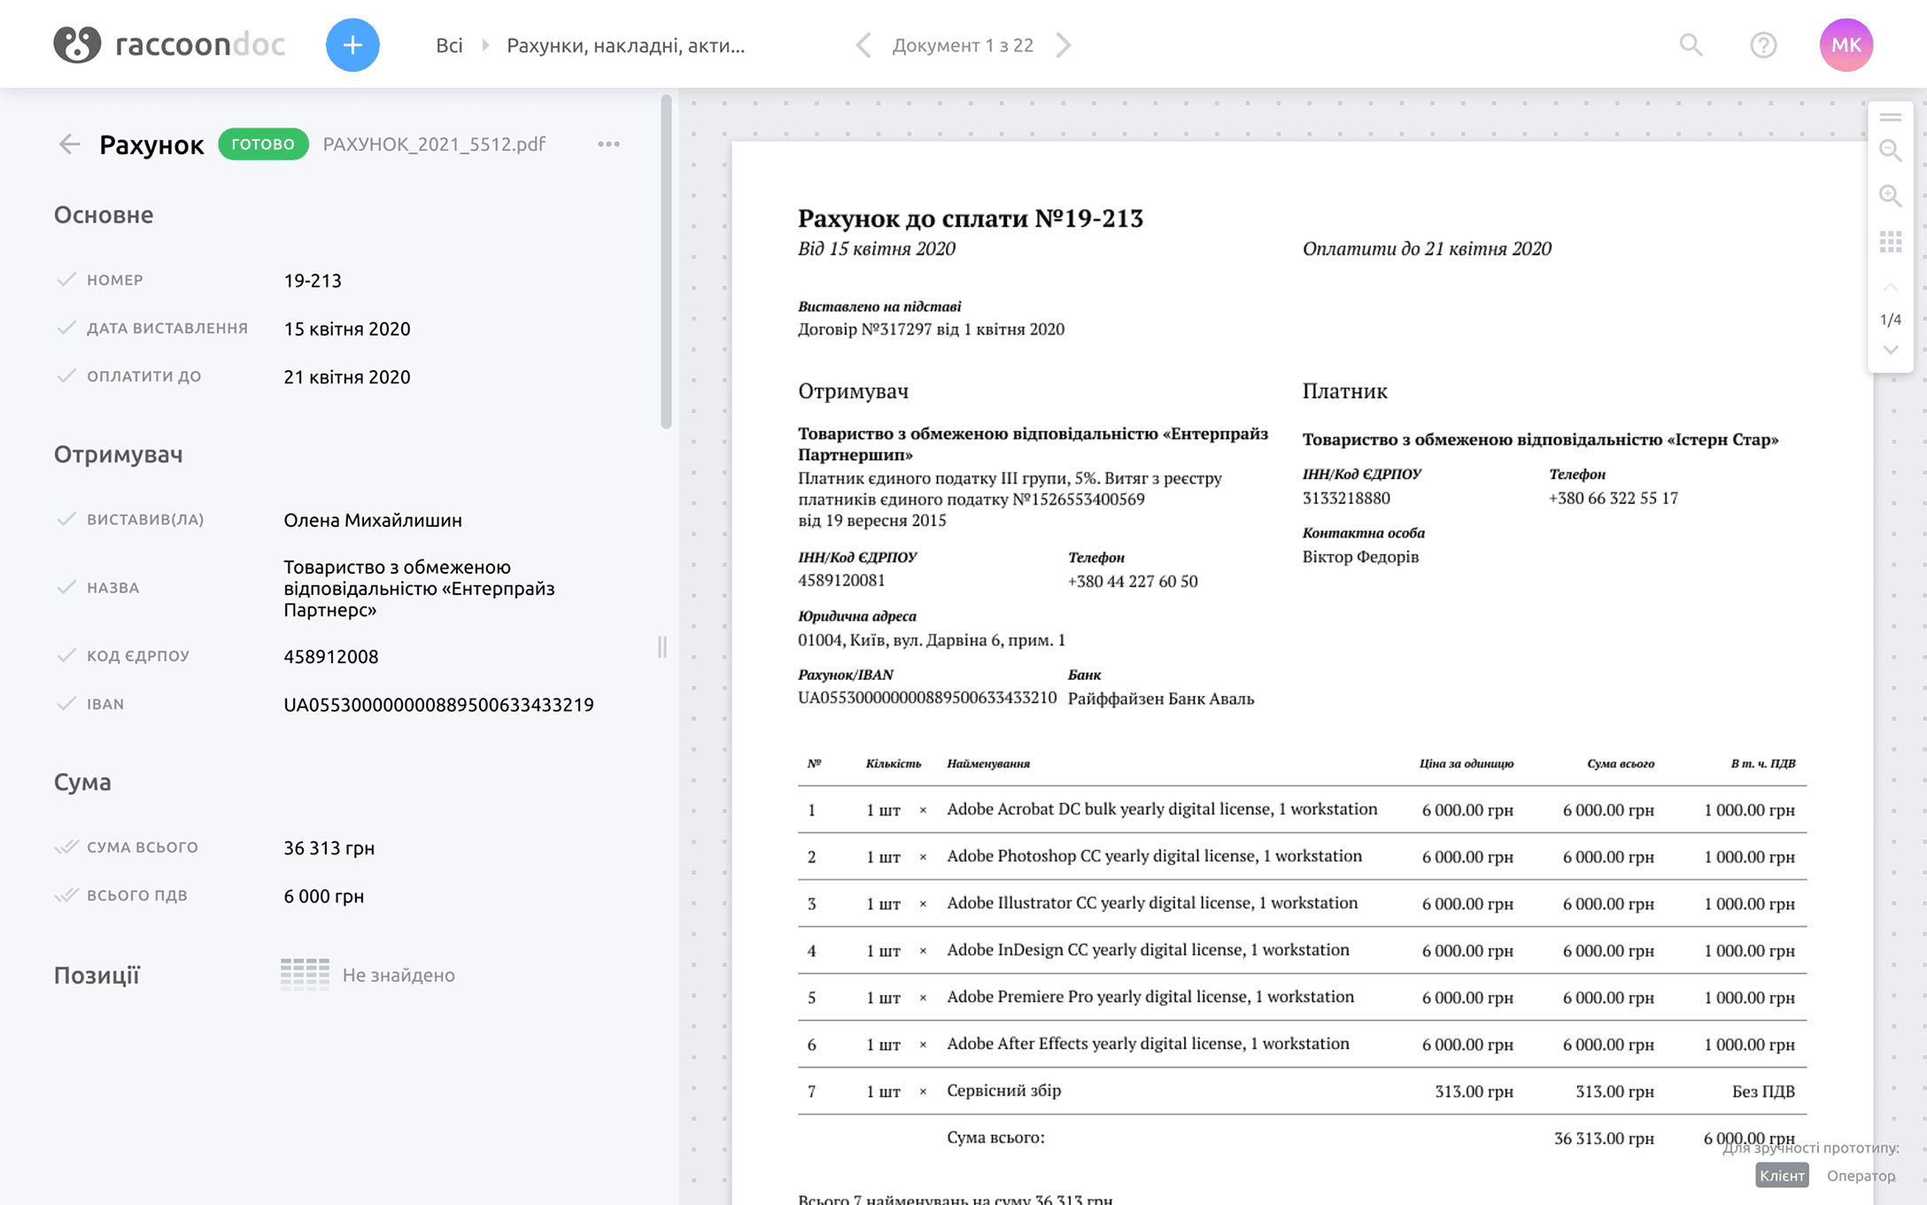
Task: Toggle the double checkmark beside СУМА ВСЬОГО
Action: point(66,847)
